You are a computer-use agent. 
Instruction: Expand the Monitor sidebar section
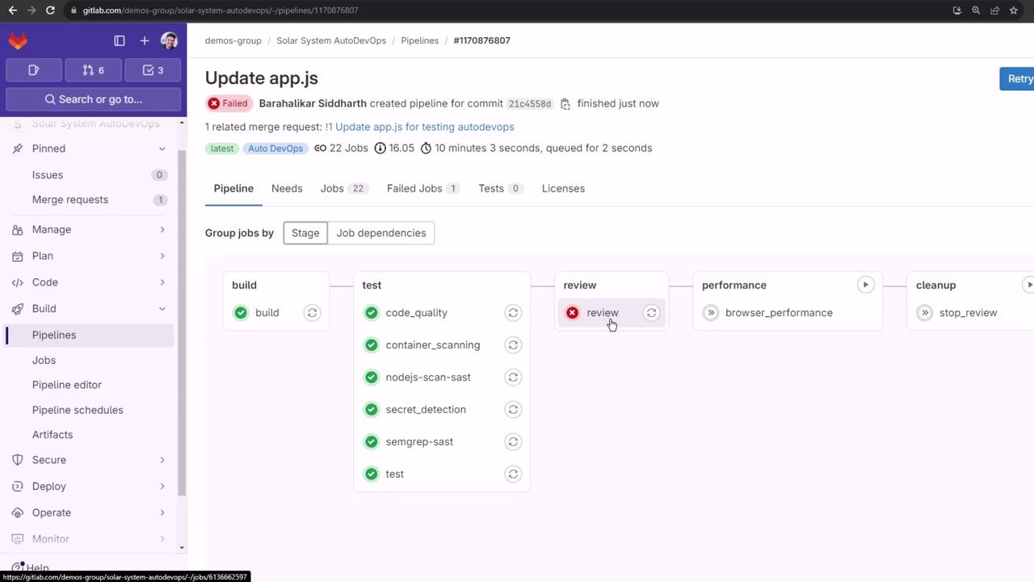tap(89, 539)
